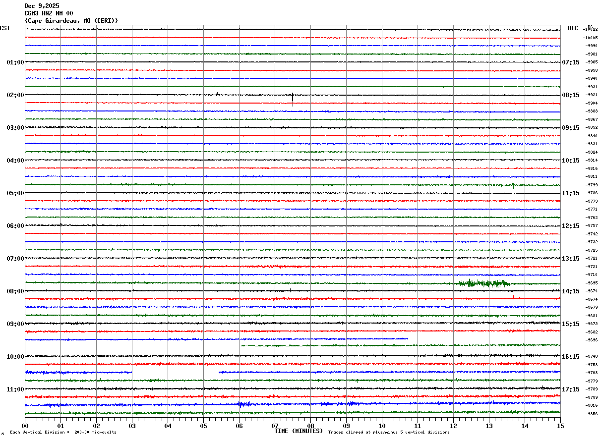This screenshot has width=600, height=439.
Task: Click the DC offset value '-9672'
Action: click(592, 324)
